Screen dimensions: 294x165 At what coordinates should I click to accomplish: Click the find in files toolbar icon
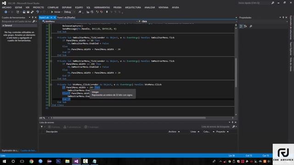pos(80,12)
